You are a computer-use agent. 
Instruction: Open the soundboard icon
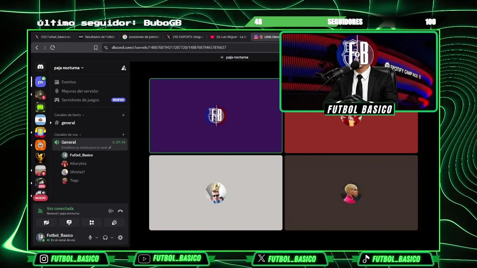pos(114,223)
